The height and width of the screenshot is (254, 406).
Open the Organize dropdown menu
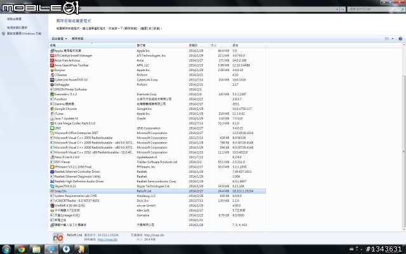(59, 39)
